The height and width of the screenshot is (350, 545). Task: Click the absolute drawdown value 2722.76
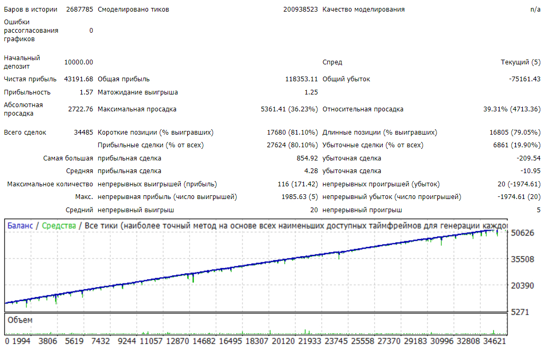pyautogui.click(x=81, y=109)
